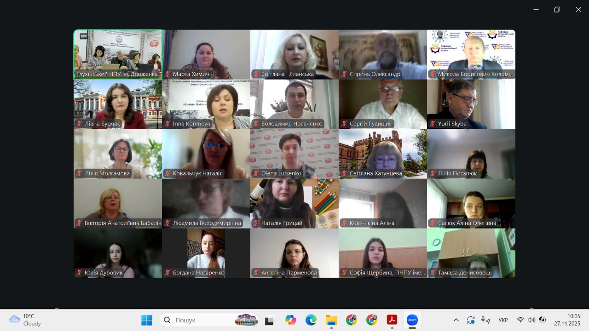Open Adobe Acrobat from the taskbar

click(x=392, y=320)
